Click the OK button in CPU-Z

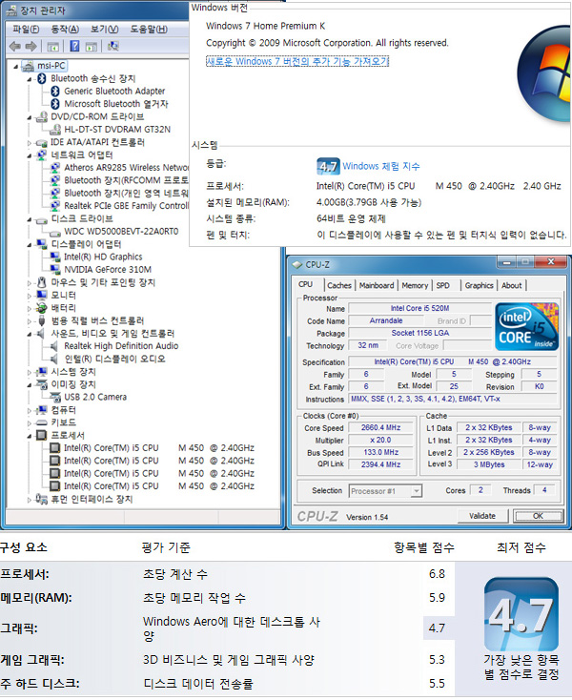point(538,516)
